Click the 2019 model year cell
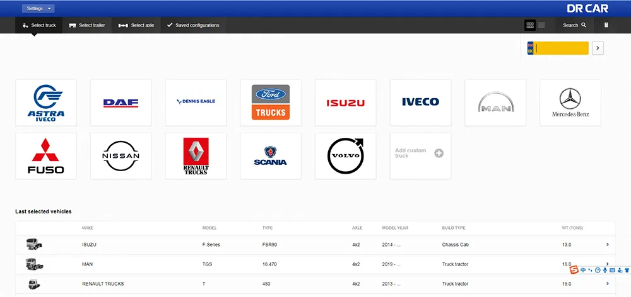 [392, 264]
